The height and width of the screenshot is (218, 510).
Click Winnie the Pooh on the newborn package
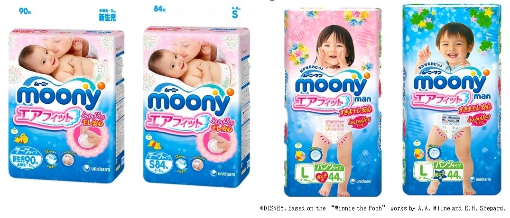click(x=21, y=140)
